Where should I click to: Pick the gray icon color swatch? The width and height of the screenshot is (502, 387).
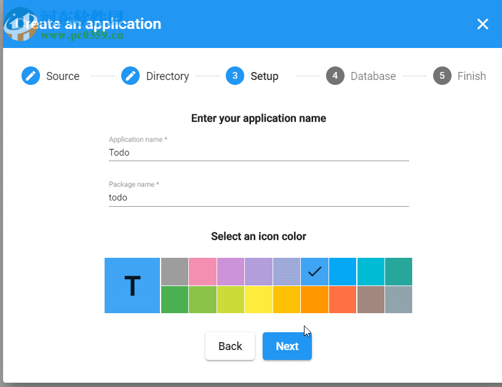point(174,271)
